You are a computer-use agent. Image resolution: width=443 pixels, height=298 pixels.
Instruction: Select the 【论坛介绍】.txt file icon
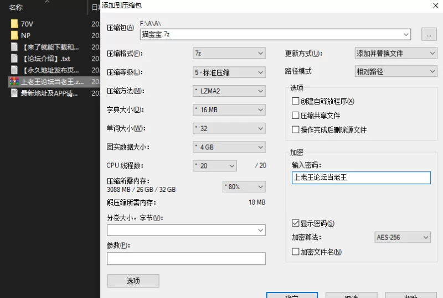point(14,59)
